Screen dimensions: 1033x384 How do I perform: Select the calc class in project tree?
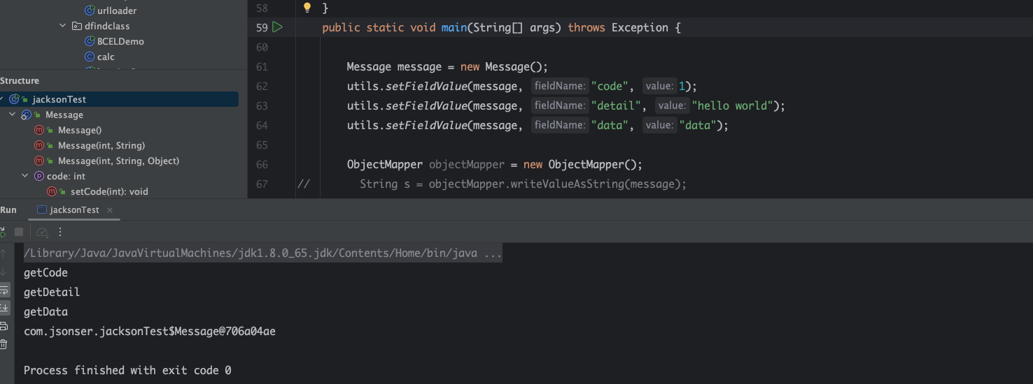click(106, 57)
